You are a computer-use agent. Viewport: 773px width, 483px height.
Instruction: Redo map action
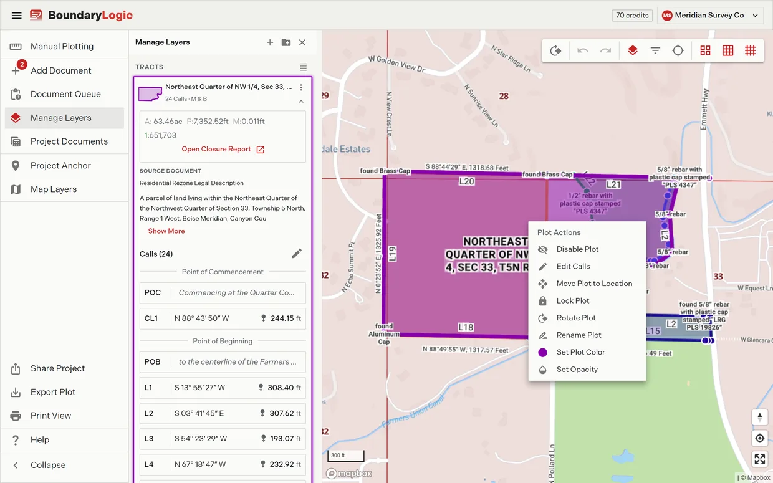pos(605,51)
